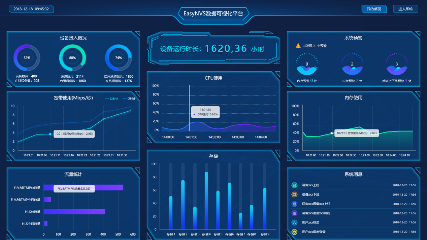Click the 存储9 bar in storage chart
This screenshot has height=240, width=427.
coord(265,209)
